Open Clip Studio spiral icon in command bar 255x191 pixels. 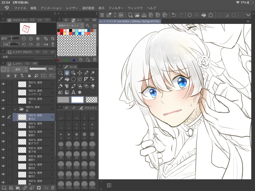click(x=121, y=15)
